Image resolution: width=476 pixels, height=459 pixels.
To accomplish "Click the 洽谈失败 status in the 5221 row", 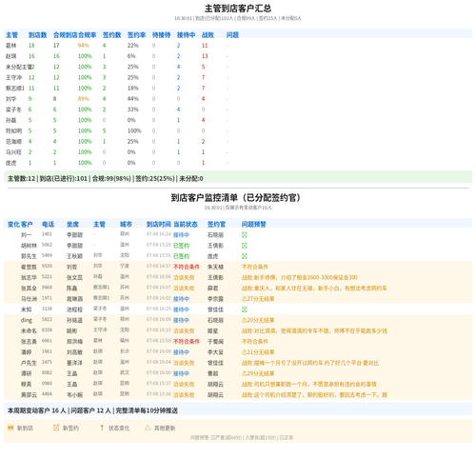I will point(184,277).
